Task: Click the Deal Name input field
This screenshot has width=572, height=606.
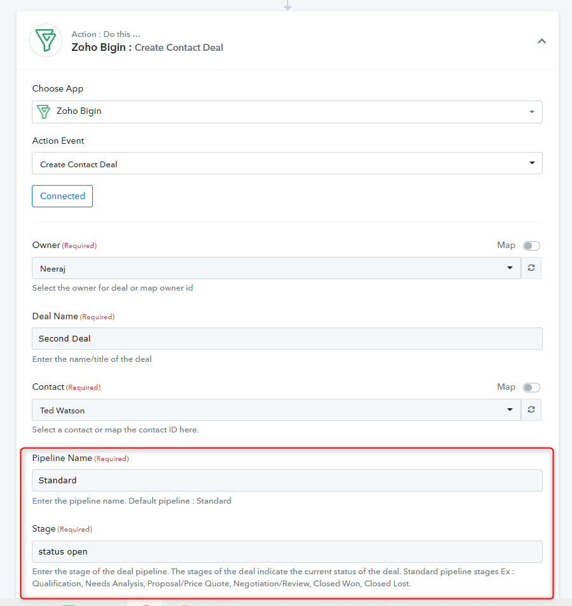Action: [287, 338]
